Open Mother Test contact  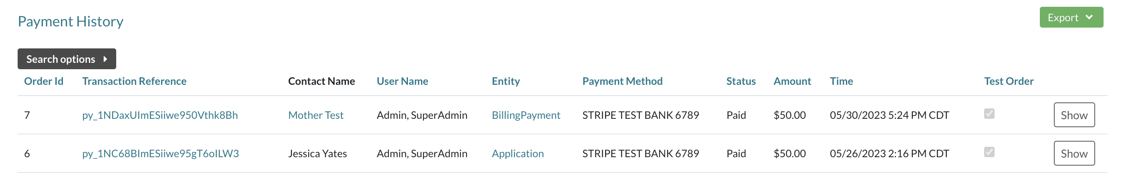[x=316, y=115]
